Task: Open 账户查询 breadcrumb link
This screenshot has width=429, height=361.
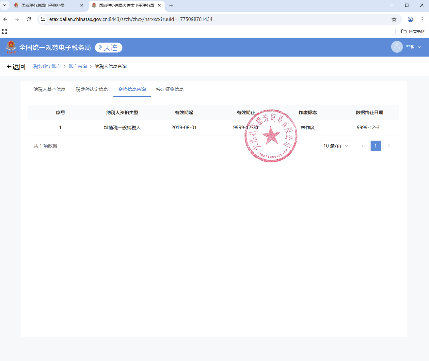Action: pyautogui.click(x=78, y=66)
